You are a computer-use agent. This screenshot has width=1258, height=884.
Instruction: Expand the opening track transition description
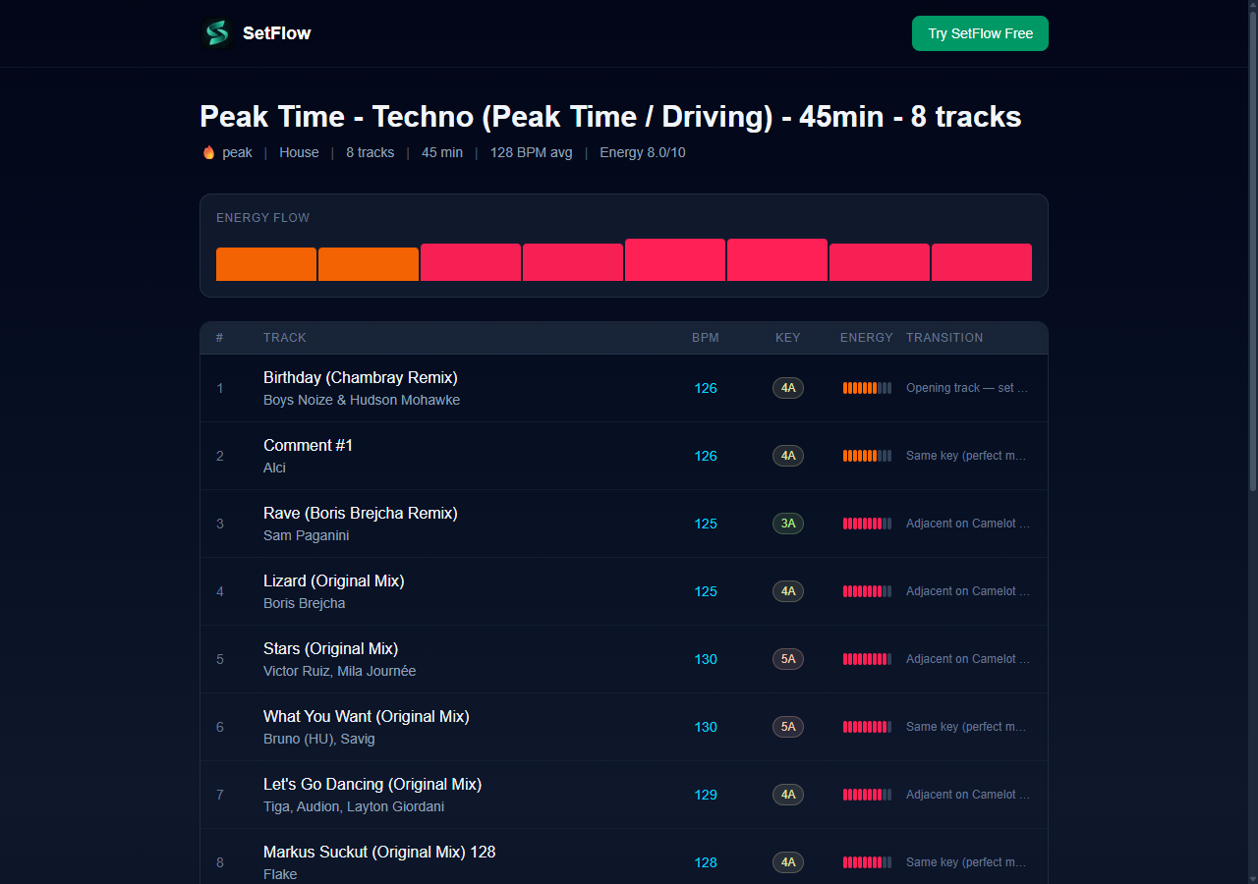pyautogui.click(x=967, y=388)
